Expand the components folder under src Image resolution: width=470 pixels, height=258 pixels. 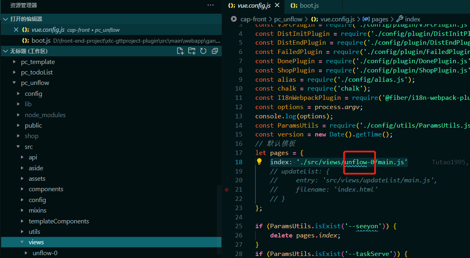[x=46, y=189]
